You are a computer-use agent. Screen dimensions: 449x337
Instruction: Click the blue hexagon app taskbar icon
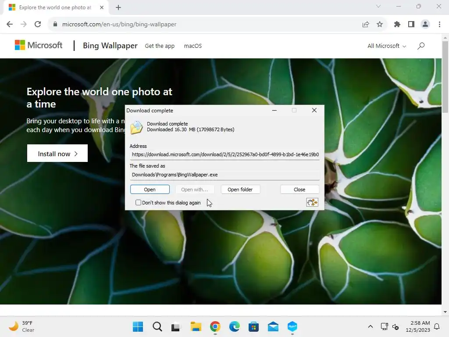pyautogui.click(x=292, y=326)
